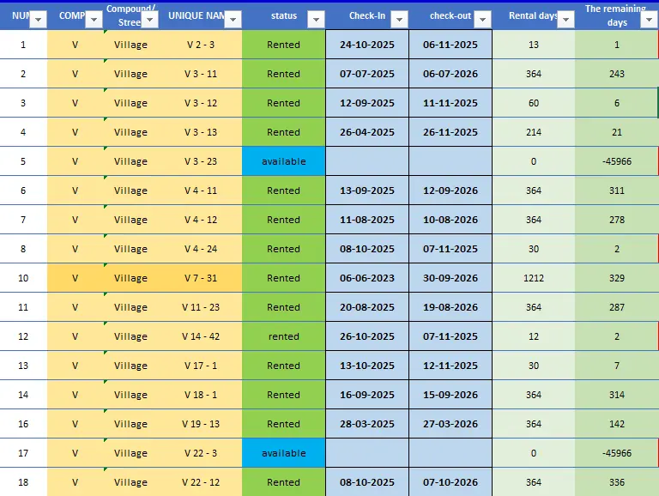Open the UNIQUE NAME column filter dropdown
Viewport: 659px width, 496px height.
(233, 20)
